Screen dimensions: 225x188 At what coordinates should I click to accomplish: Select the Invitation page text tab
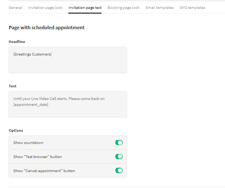coord(85,7)
